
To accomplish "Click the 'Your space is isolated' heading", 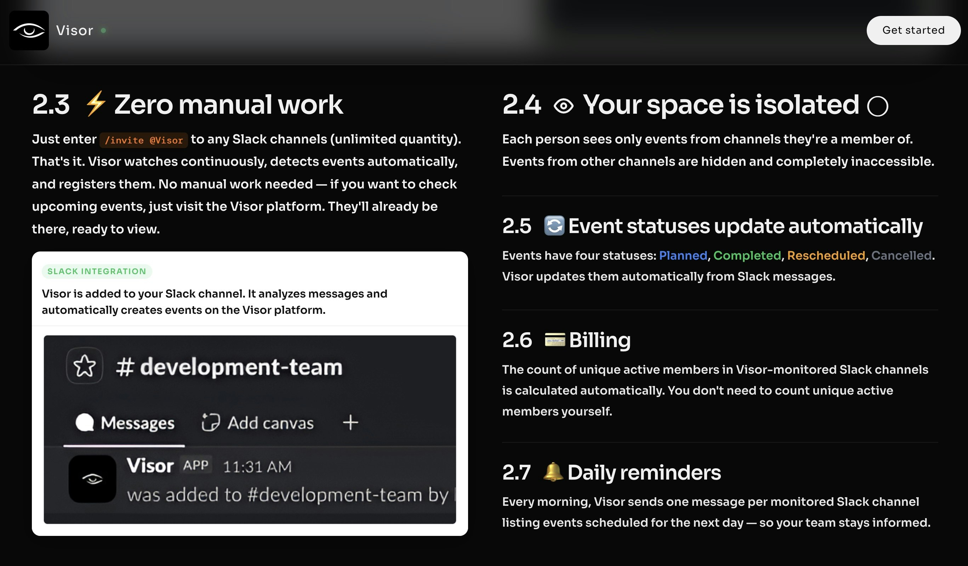I will (x=721, y=104).
